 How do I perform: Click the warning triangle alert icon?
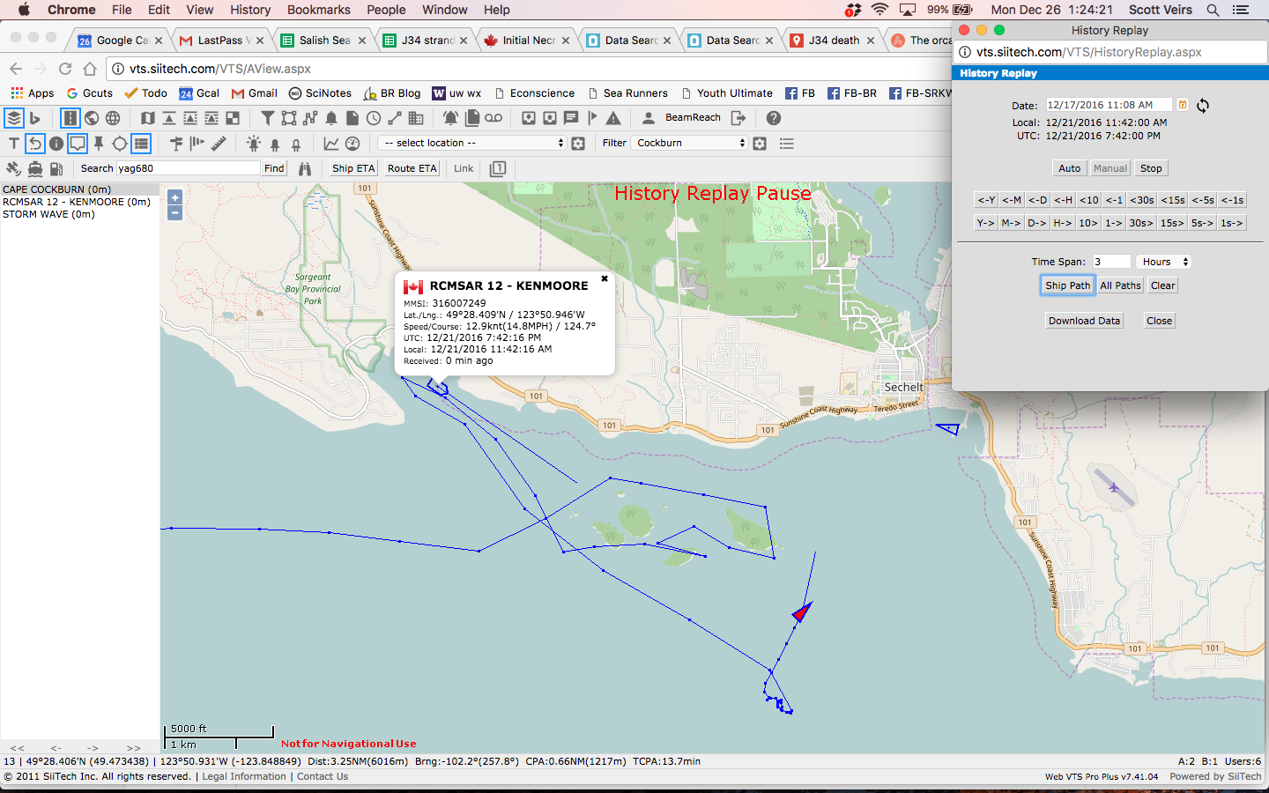[x=613, y=118]
